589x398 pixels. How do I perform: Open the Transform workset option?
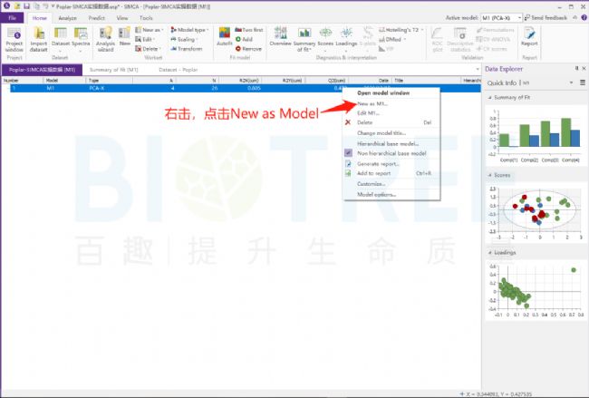187,49
